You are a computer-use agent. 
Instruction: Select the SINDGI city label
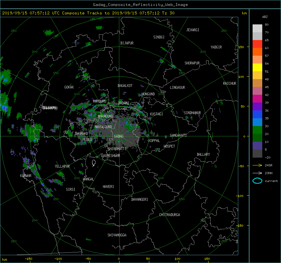pyautogui.click(x=159, y=37)
